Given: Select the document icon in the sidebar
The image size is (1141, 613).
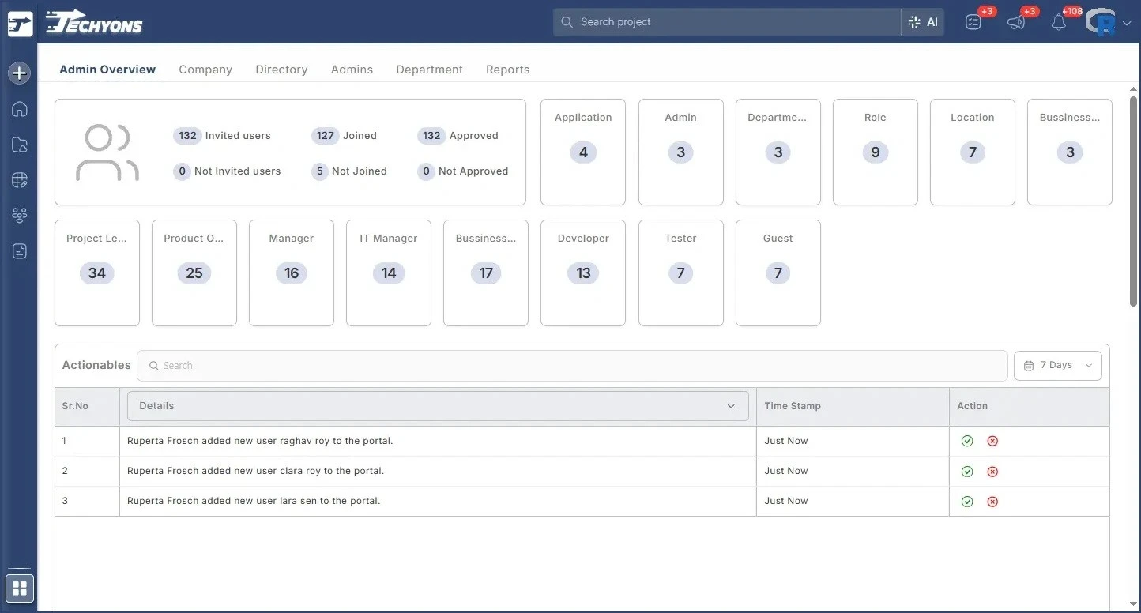Looking at the screenshot, I should coord(18,250).
